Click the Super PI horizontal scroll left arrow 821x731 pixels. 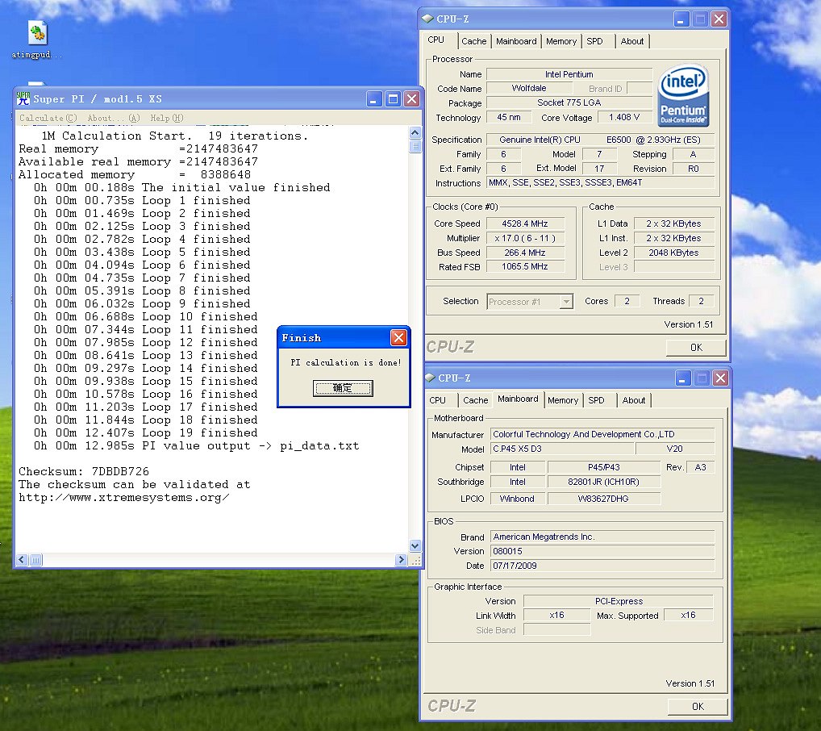pos(22,560)
